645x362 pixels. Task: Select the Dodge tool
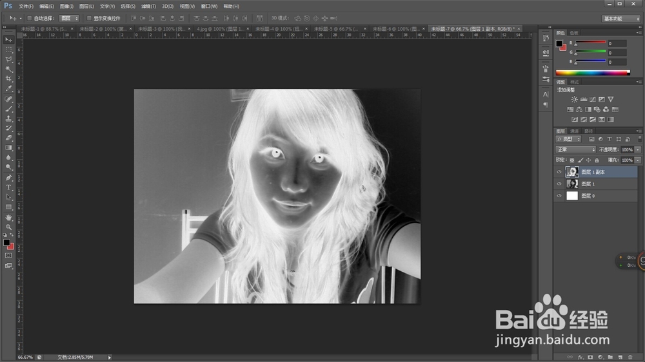click(8, 167)
